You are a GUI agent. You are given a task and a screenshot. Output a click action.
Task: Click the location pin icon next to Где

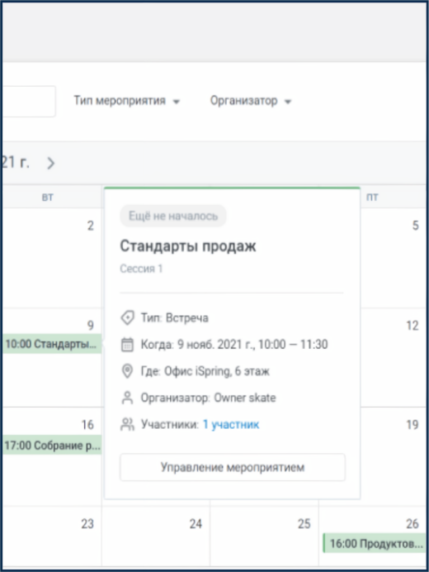click(127, 371)
